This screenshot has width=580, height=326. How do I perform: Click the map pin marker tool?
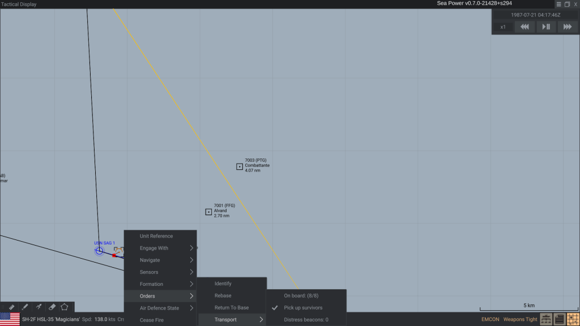coord(39,307)
